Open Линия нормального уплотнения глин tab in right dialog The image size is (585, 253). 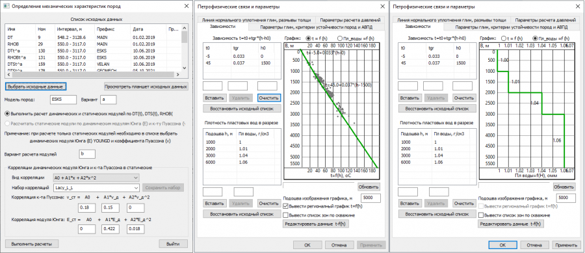(452, 20)
